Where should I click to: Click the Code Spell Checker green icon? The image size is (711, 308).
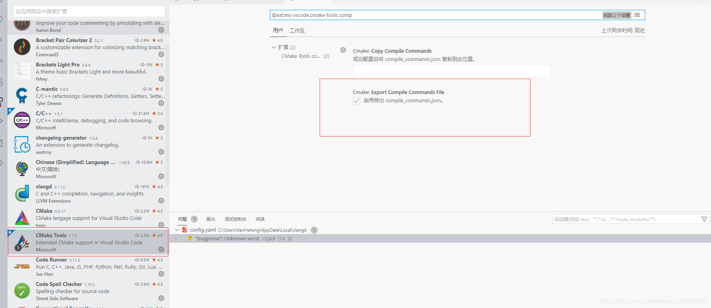click(x=22, y=291)
